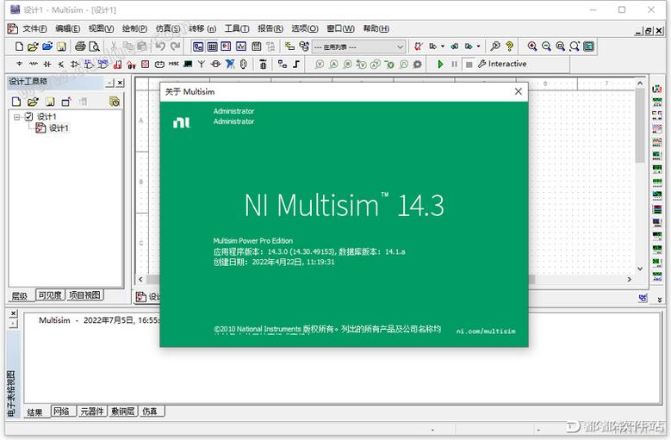Open the 仿真(S) menu
Viewport: 671px width, 440px height.
click(x=168, y=28)
